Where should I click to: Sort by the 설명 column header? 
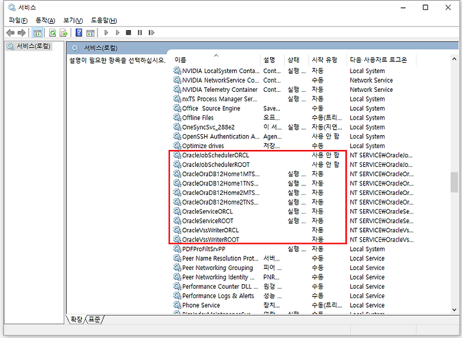tap(273, 60)
